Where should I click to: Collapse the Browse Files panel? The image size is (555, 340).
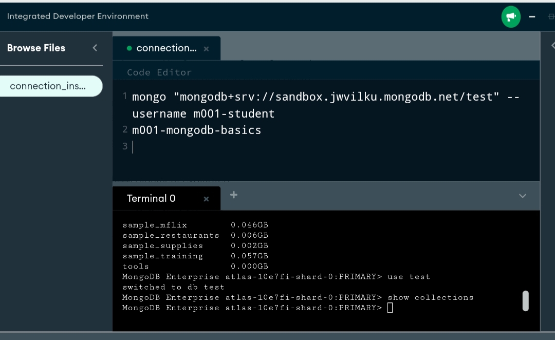click(95, 48)
